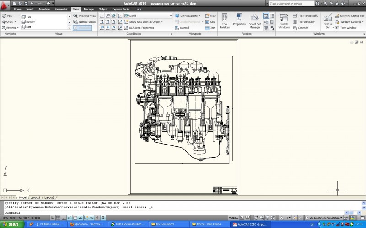This screenshot has height=228, width=366.
Task: Open UCS Icon Properties
Action: pos(139,28)
